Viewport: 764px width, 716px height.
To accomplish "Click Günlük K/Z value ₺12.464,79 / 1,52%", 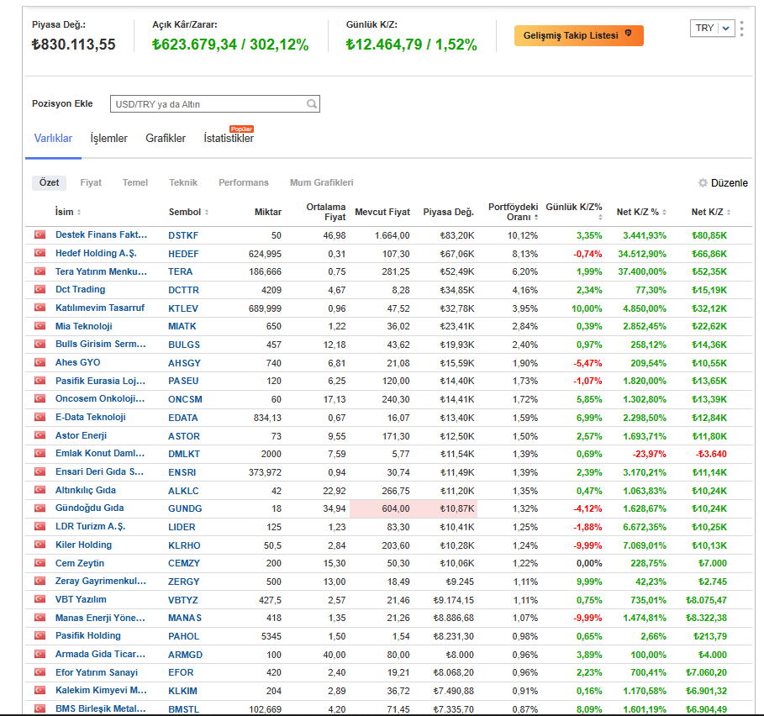I will (411, 45).
